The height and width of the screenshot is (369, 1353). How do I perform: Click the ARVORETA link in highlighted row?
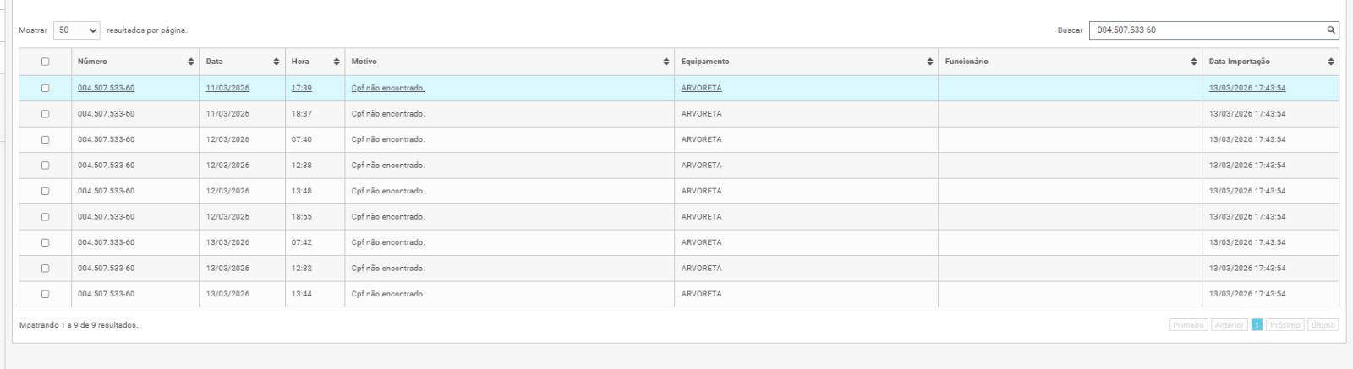pyautogui.click(x=701, y=88)
